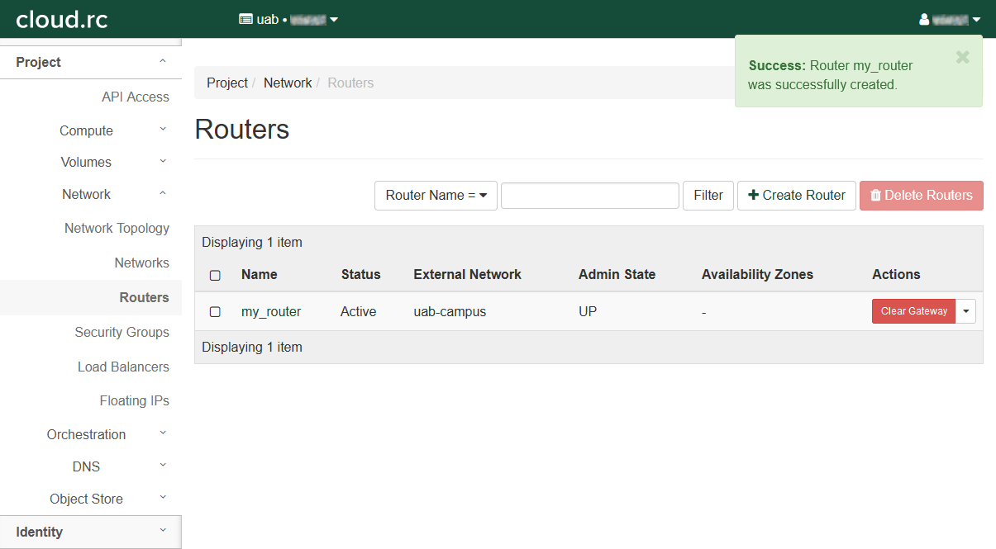Dismiss the success notification
Viewport: 996px width, 549px height.
[962, 58]
